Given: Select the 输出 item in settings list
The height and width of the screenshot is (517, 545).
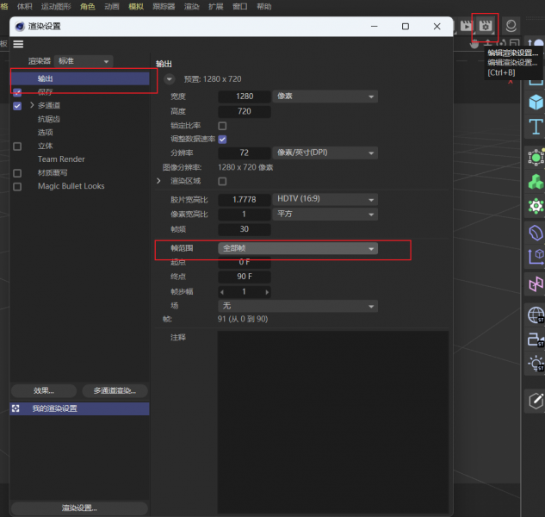Looking at the screenshot, I should [81, 78].
